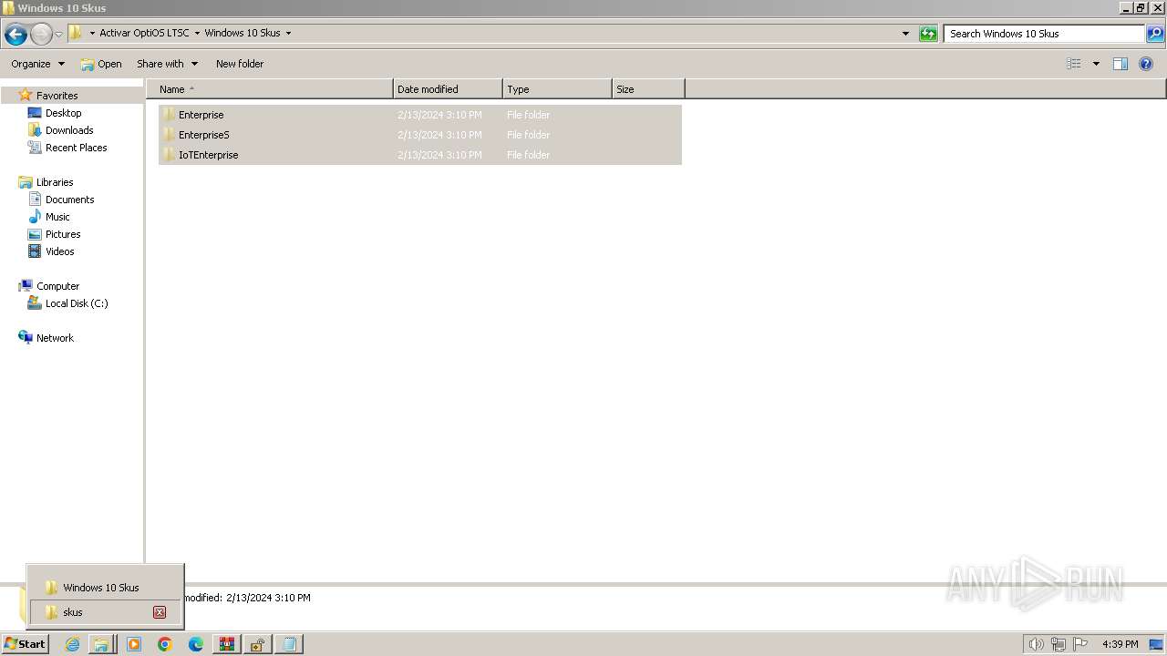
Task: Click the 4:39 PM system clock
Action: (x=1120, y=644)
